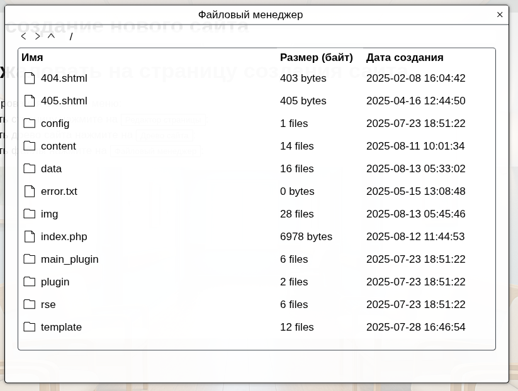Sort by the Имя column header
The image size is (518, 391).
[x=32, y=58]
